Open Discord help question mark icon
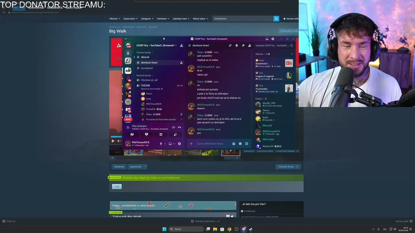The width and height of the screenshot is (415, 233). (273, 39)
